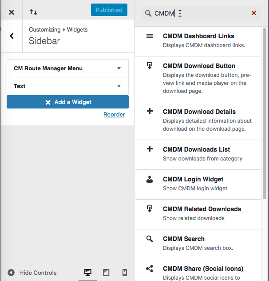Add the CMDM Dashboard Links widget

(198, 41)
